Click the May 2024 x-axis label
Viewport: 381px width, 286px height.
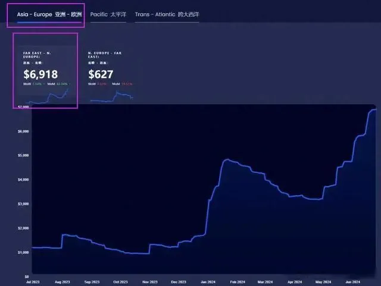(323, 282)
